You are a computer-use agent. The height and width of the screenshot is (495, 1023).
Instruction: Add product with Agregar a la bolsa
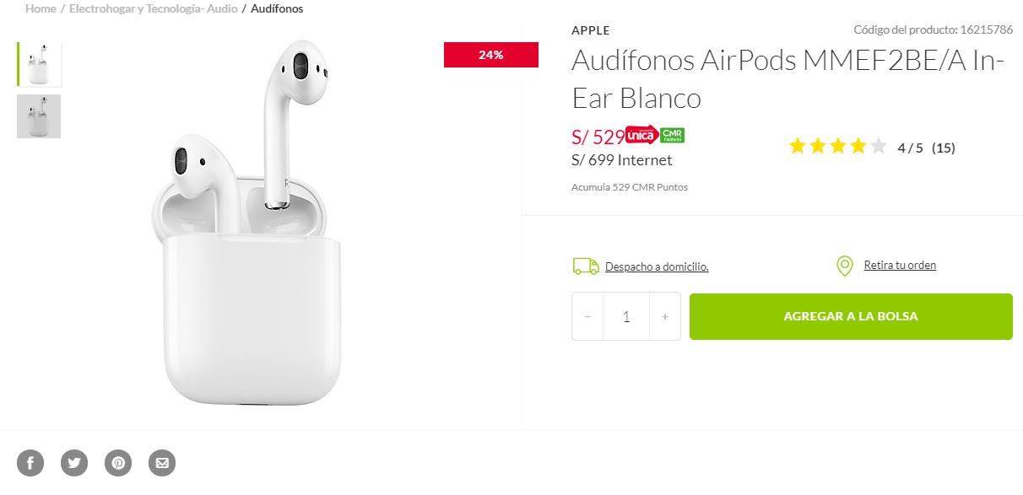851,316
